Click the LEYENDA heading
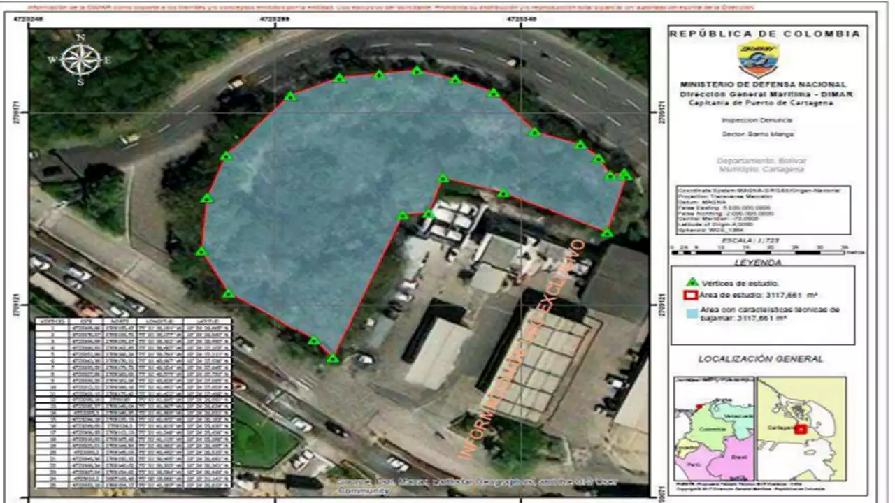 coord(758,263)
